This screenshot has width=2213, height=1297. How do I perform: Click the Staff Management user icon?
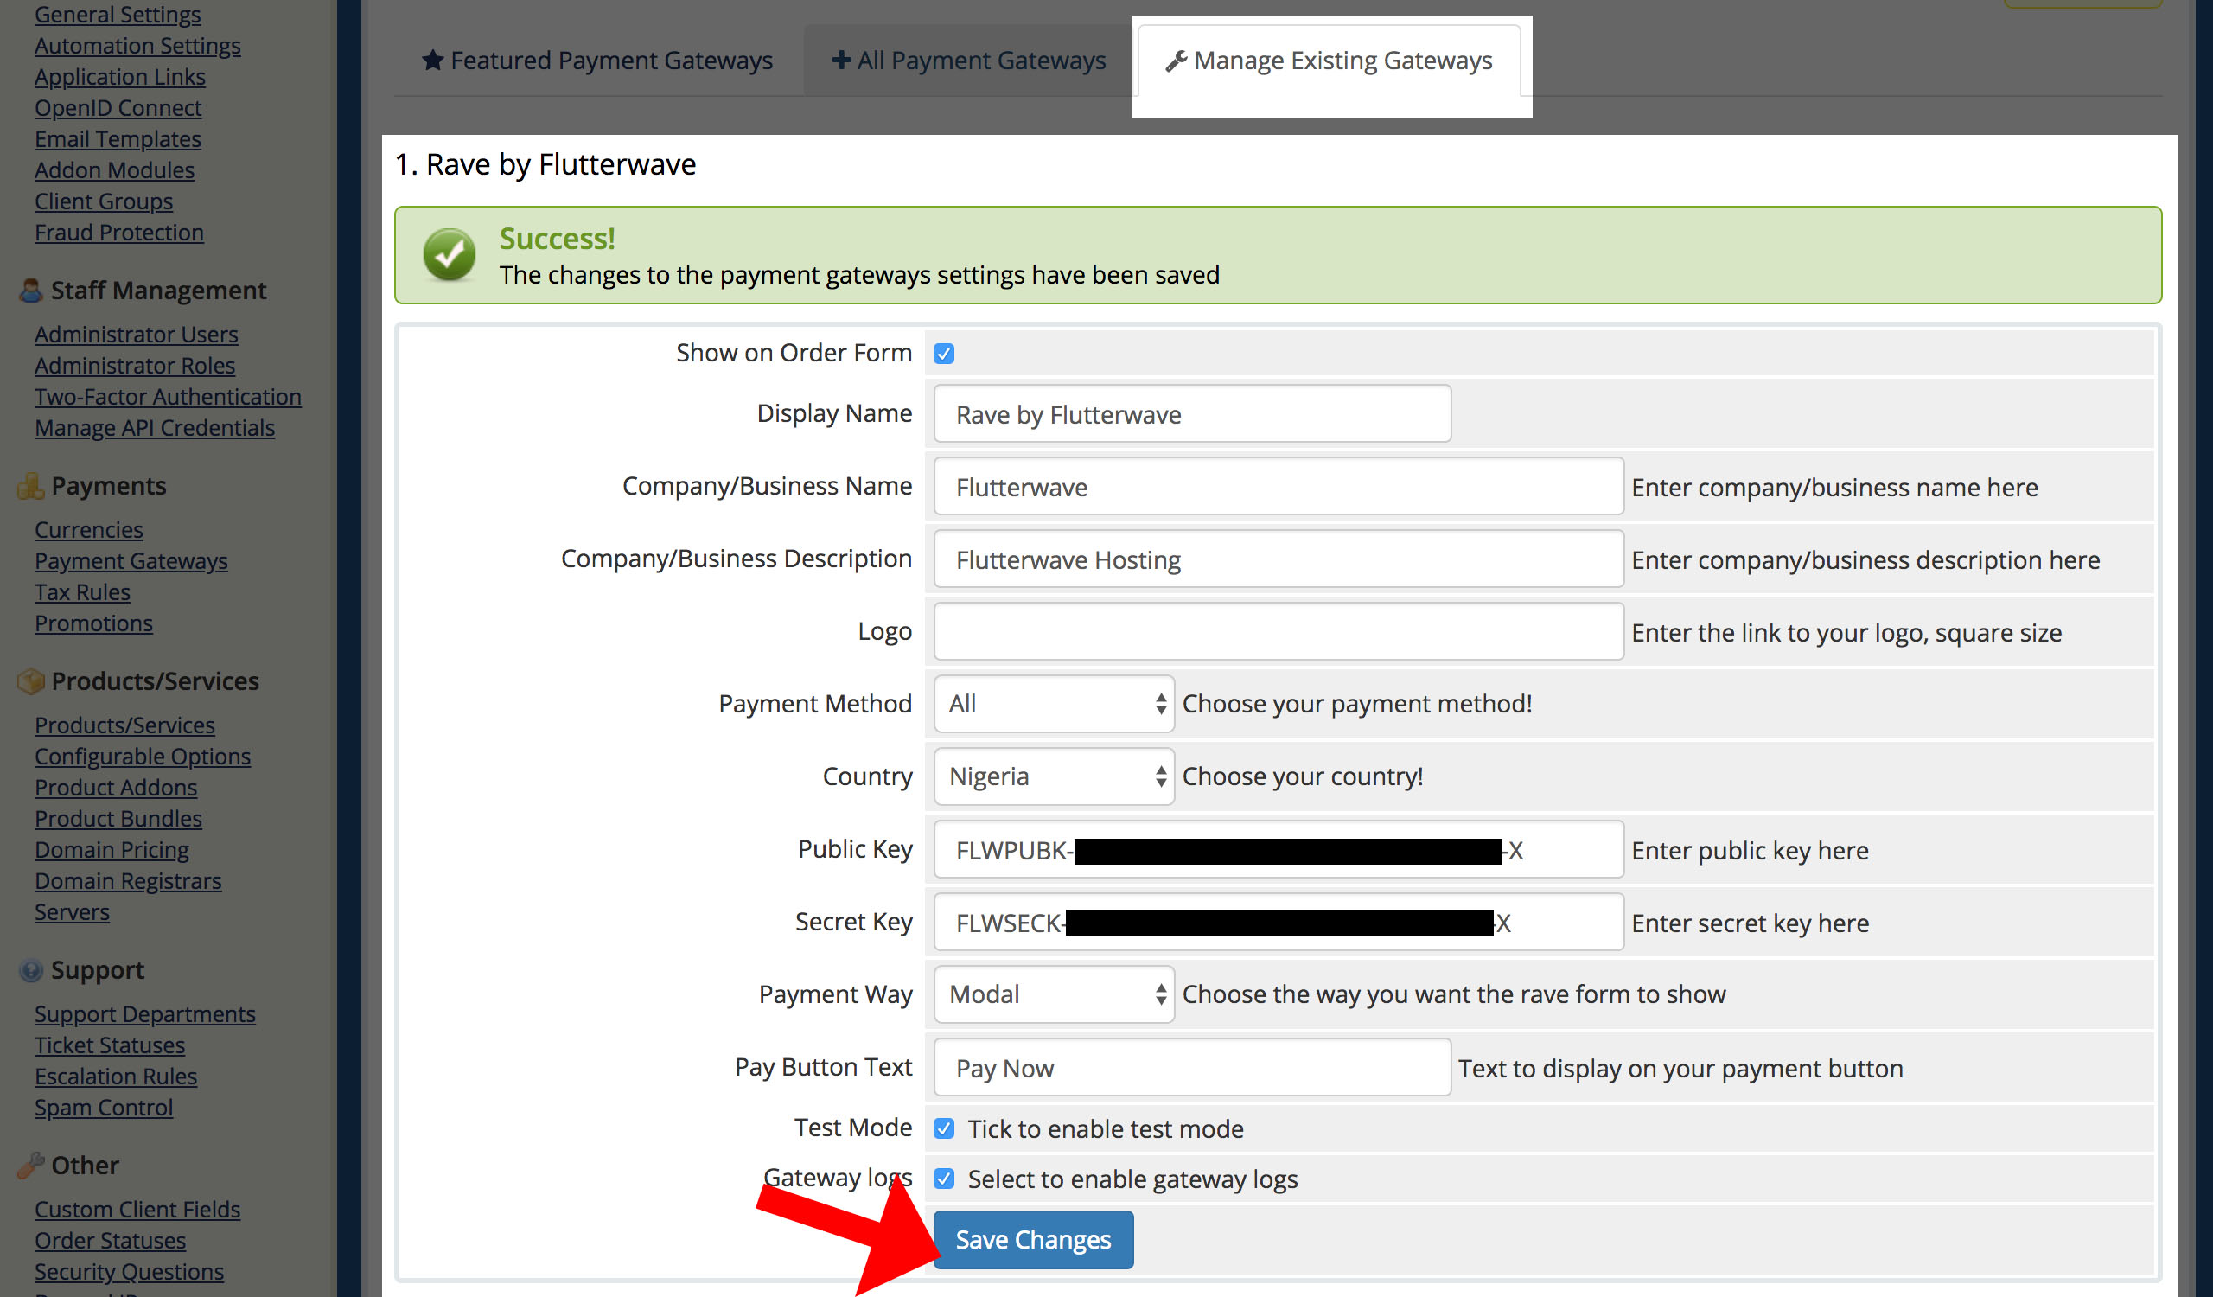[31, 291]
